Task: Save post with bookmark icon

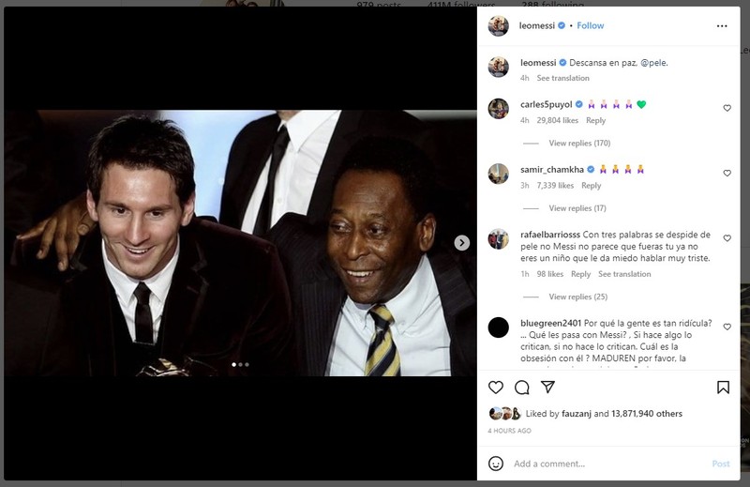Action: 724,388
